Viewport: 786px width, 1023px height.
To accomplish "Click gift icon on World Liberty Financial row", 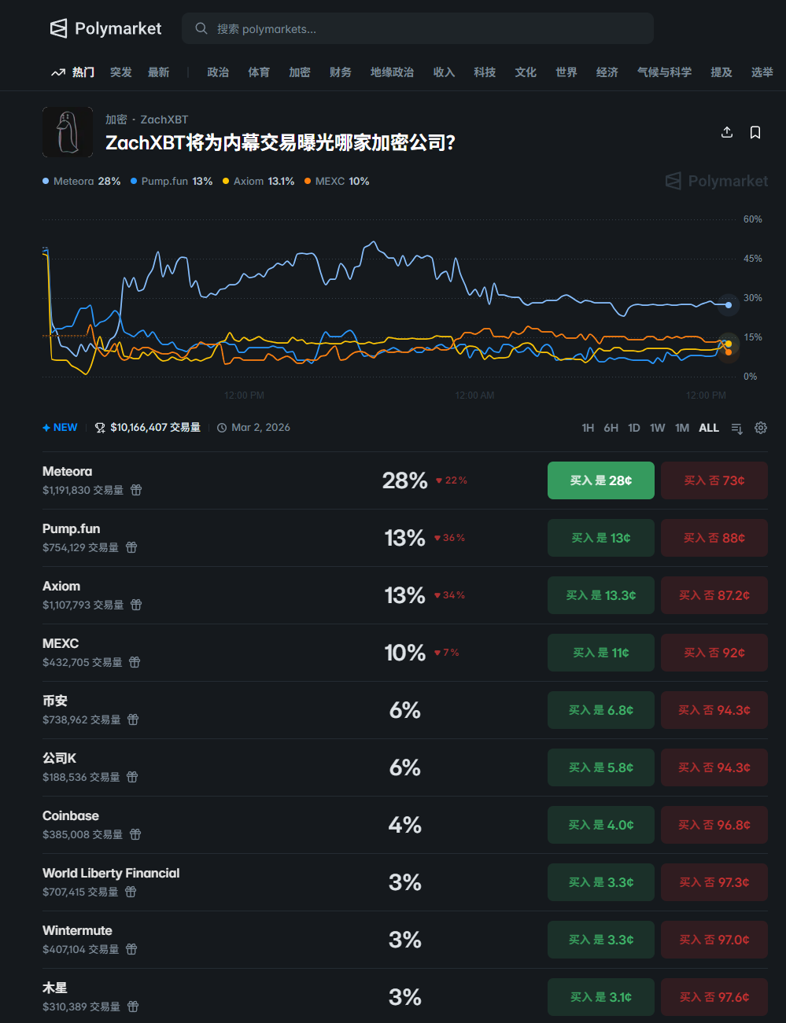I will [131, 892].
